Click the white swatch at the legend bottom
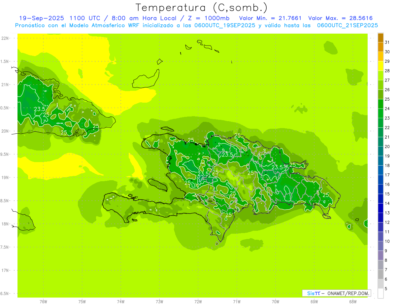 380,293
